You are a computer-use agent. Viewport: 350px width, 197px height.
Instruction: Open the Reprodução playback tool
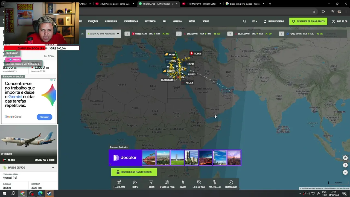point(231,184)
